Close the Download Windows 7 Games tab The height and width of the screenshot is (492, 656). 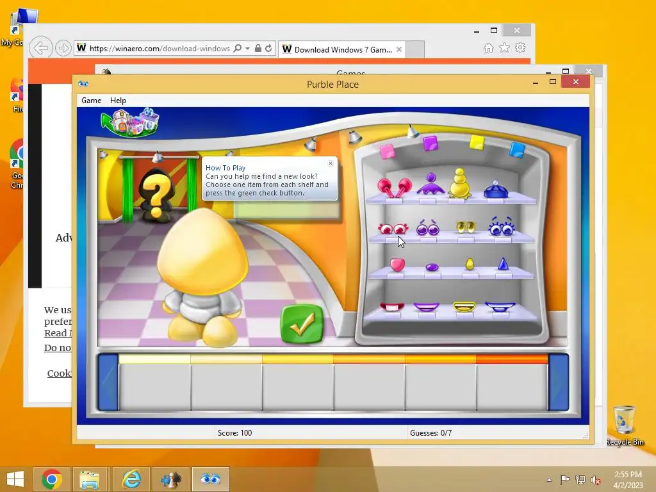click(399, 49)
